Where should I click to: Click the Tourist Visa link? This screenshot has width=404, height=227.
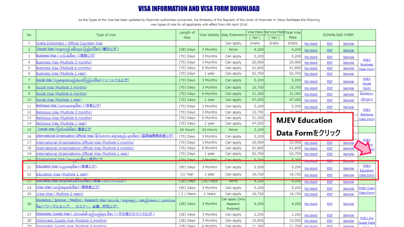point(77,49)
